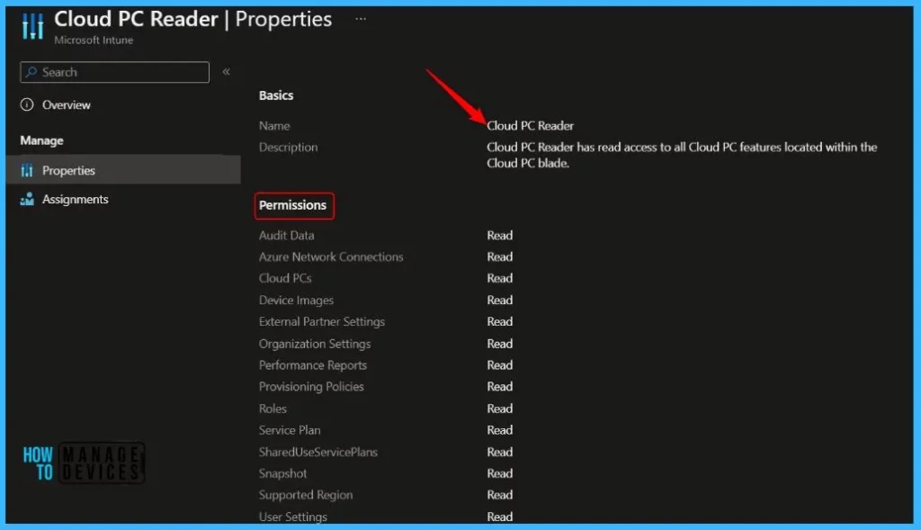Click the Read value for Audit Data

(x=500, y=235)
